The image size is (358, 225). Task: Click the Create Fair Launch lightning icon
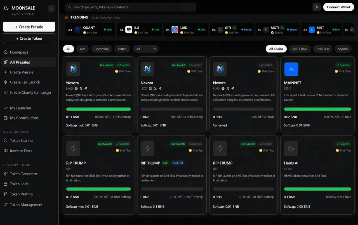coord(6,82)
